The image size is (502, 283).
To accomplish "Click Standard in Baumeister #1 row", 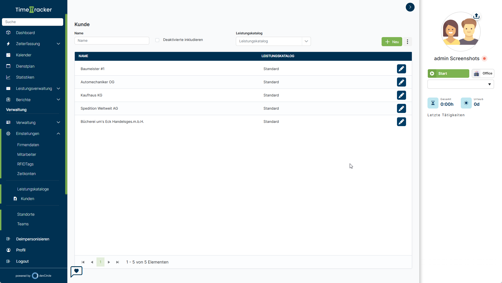I will pos(271,69).
